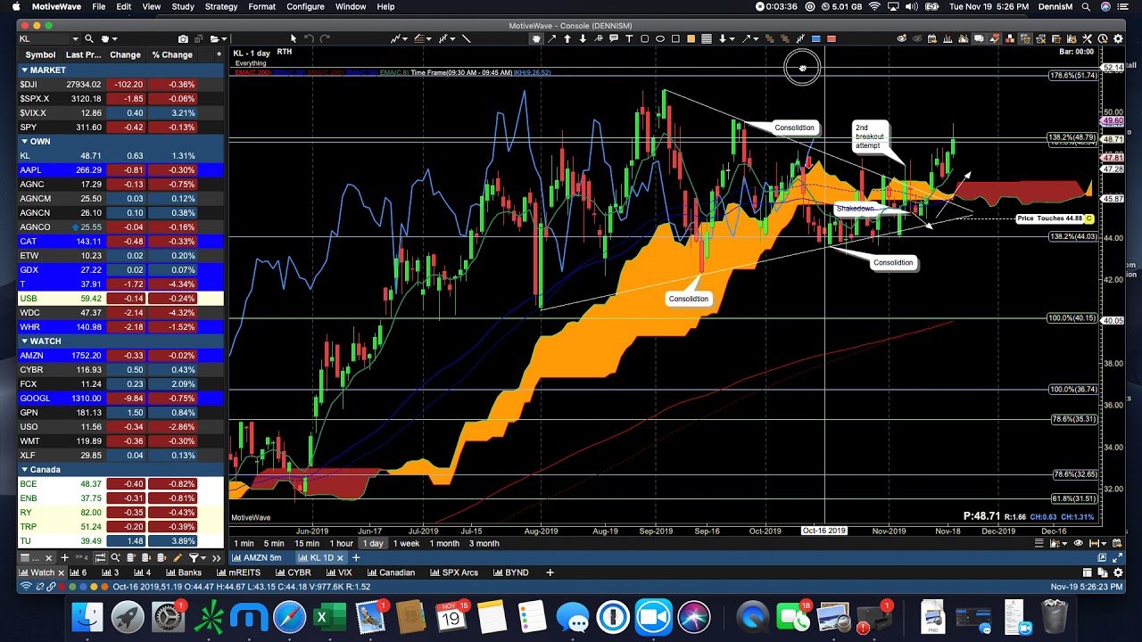
Task: Add a watchlist column with plus button
Action: pos(219,54)
